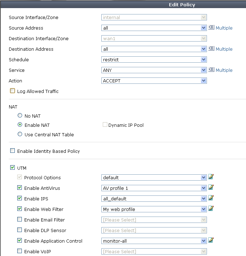246x256 pixels.
Task: Expand the Action dropdown set to ACCEPT
Action: [x=154, y=81]
